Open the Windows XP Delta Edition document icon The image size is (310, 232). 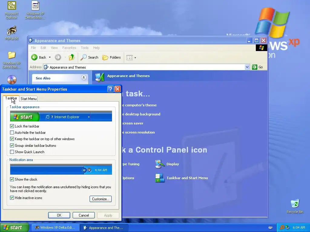[x=35, y=10]
